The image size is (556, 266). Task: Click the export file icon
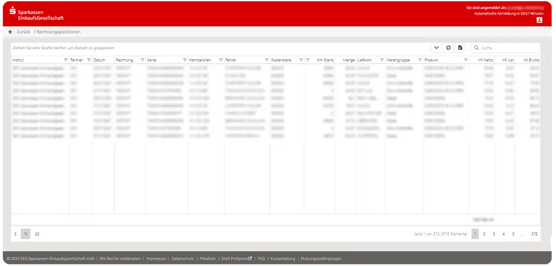point(460,48)
